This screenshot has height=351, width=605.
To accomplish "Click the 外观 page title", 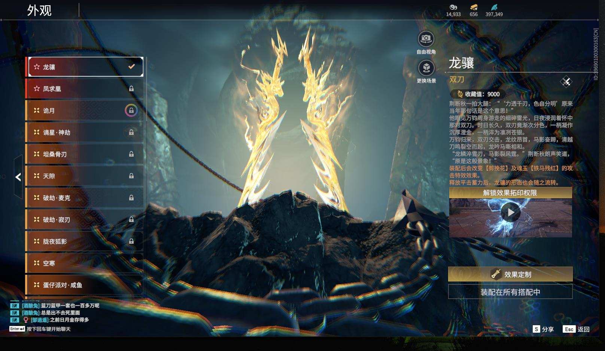I will click(39, 10).
